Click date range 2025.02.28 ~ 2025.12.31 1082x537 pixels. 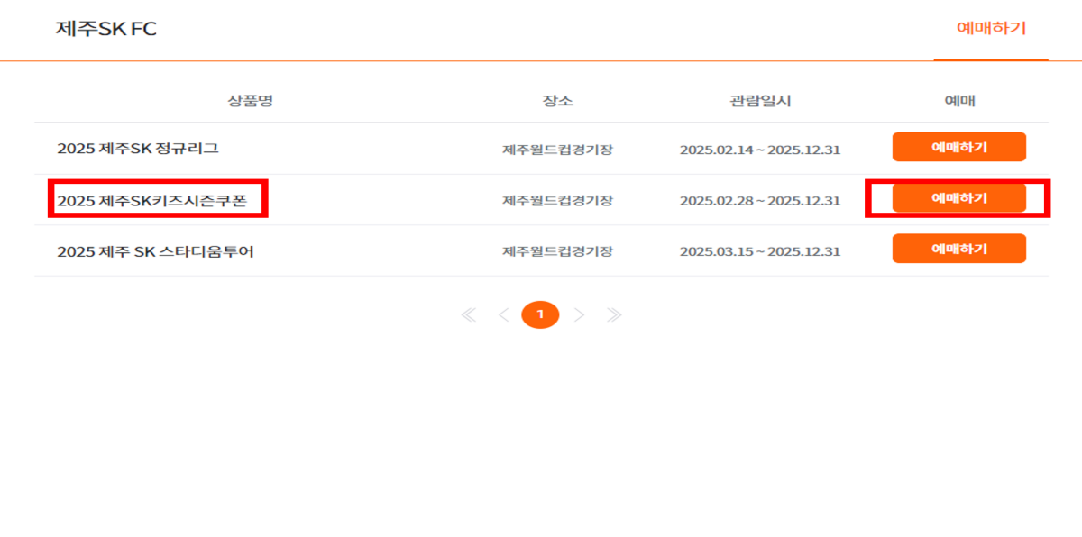(760, 201)
